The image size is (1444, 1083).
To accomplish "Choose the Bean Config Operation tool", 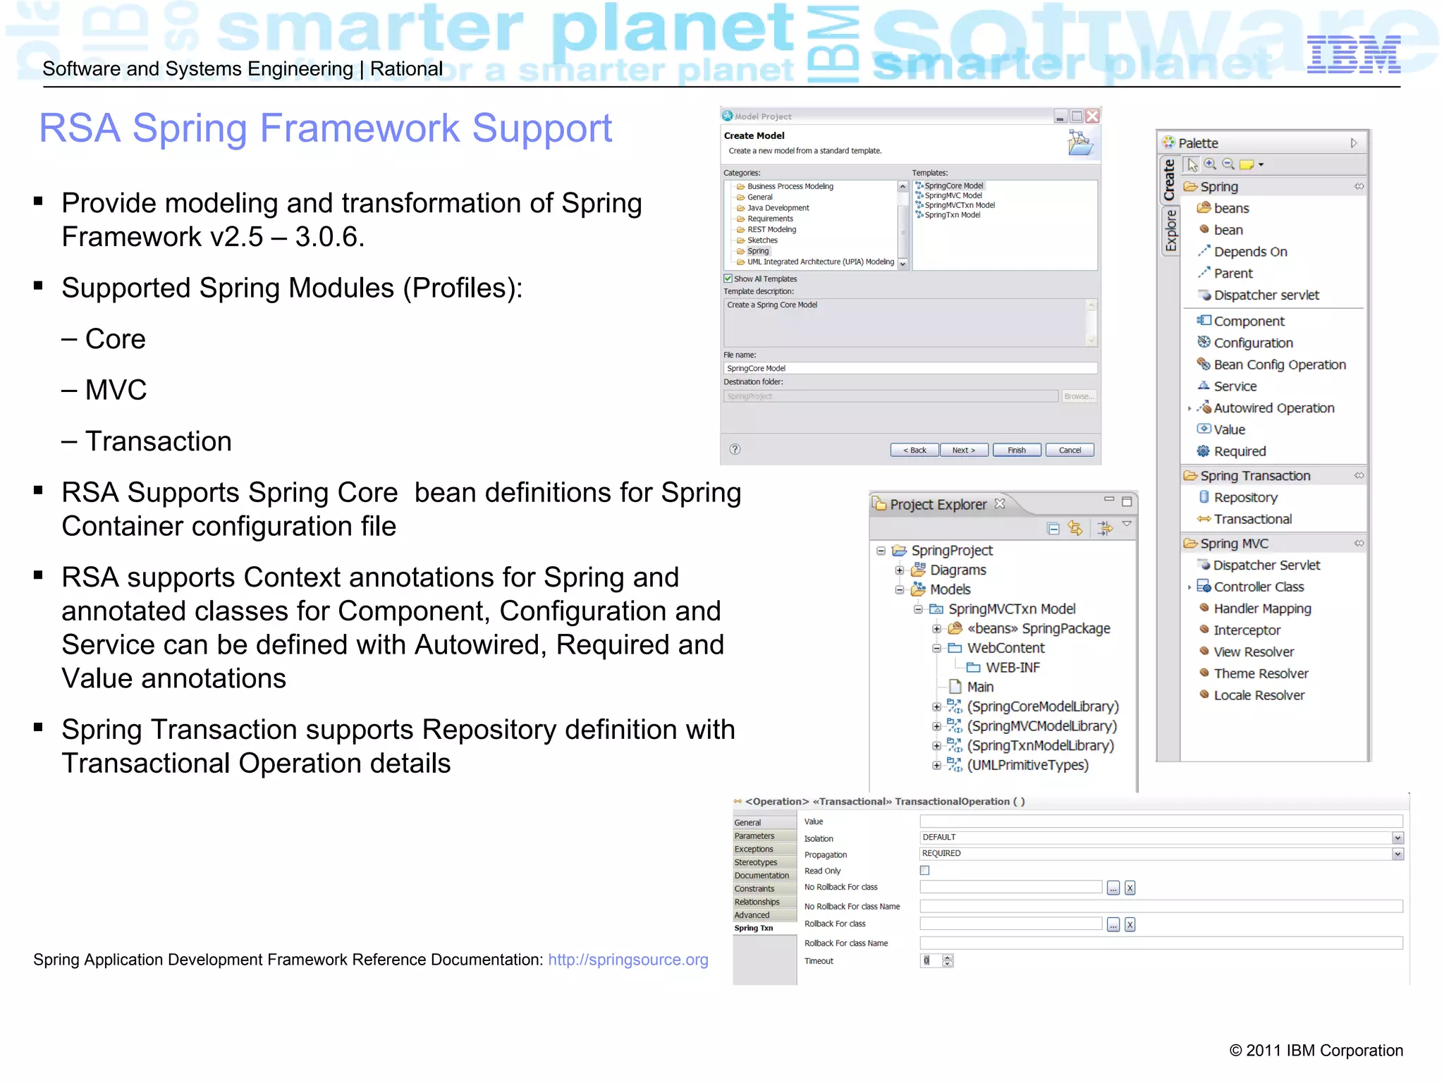I will (x=1271, y=365).
